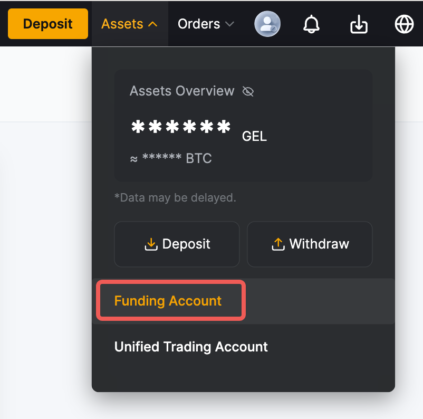Click the Deposit button in Assets panel
This screenshot has height=419, width=423.
(x=177, y=244)
